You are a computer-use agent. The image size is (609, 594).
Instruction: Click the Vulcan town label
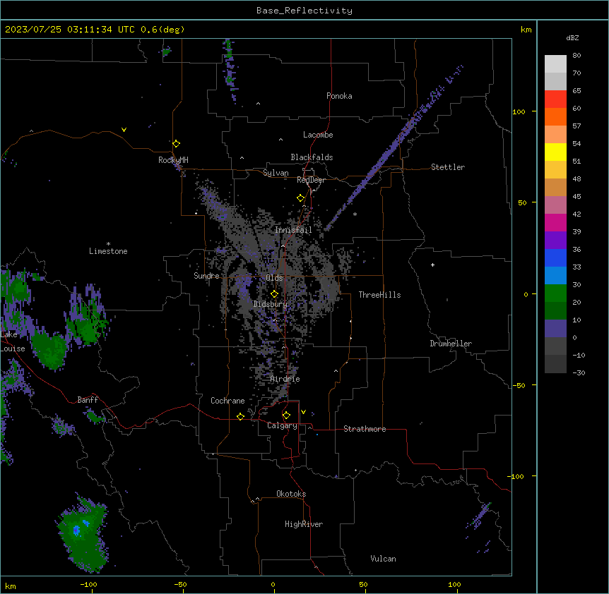click(x=384, y=559)
